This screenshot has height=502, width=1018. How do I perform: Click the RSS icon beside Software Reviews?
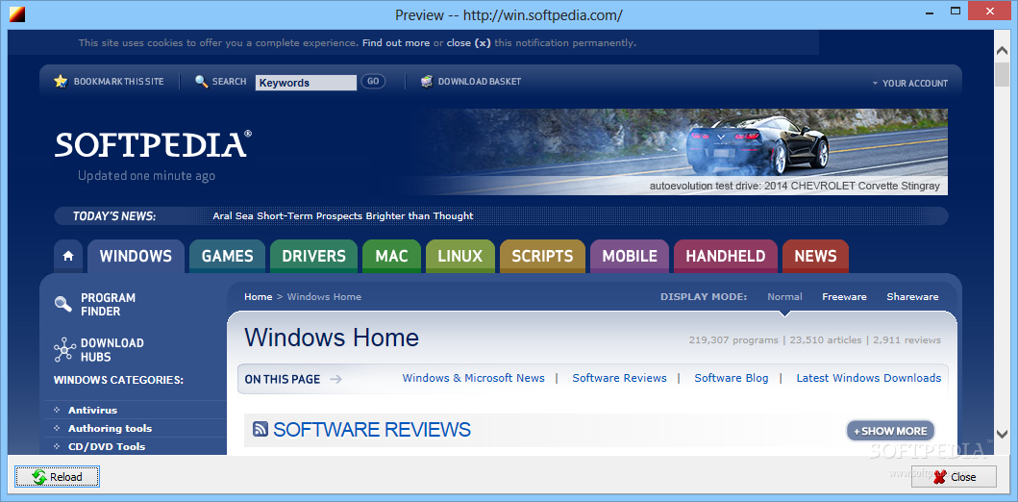coord(261,429)
